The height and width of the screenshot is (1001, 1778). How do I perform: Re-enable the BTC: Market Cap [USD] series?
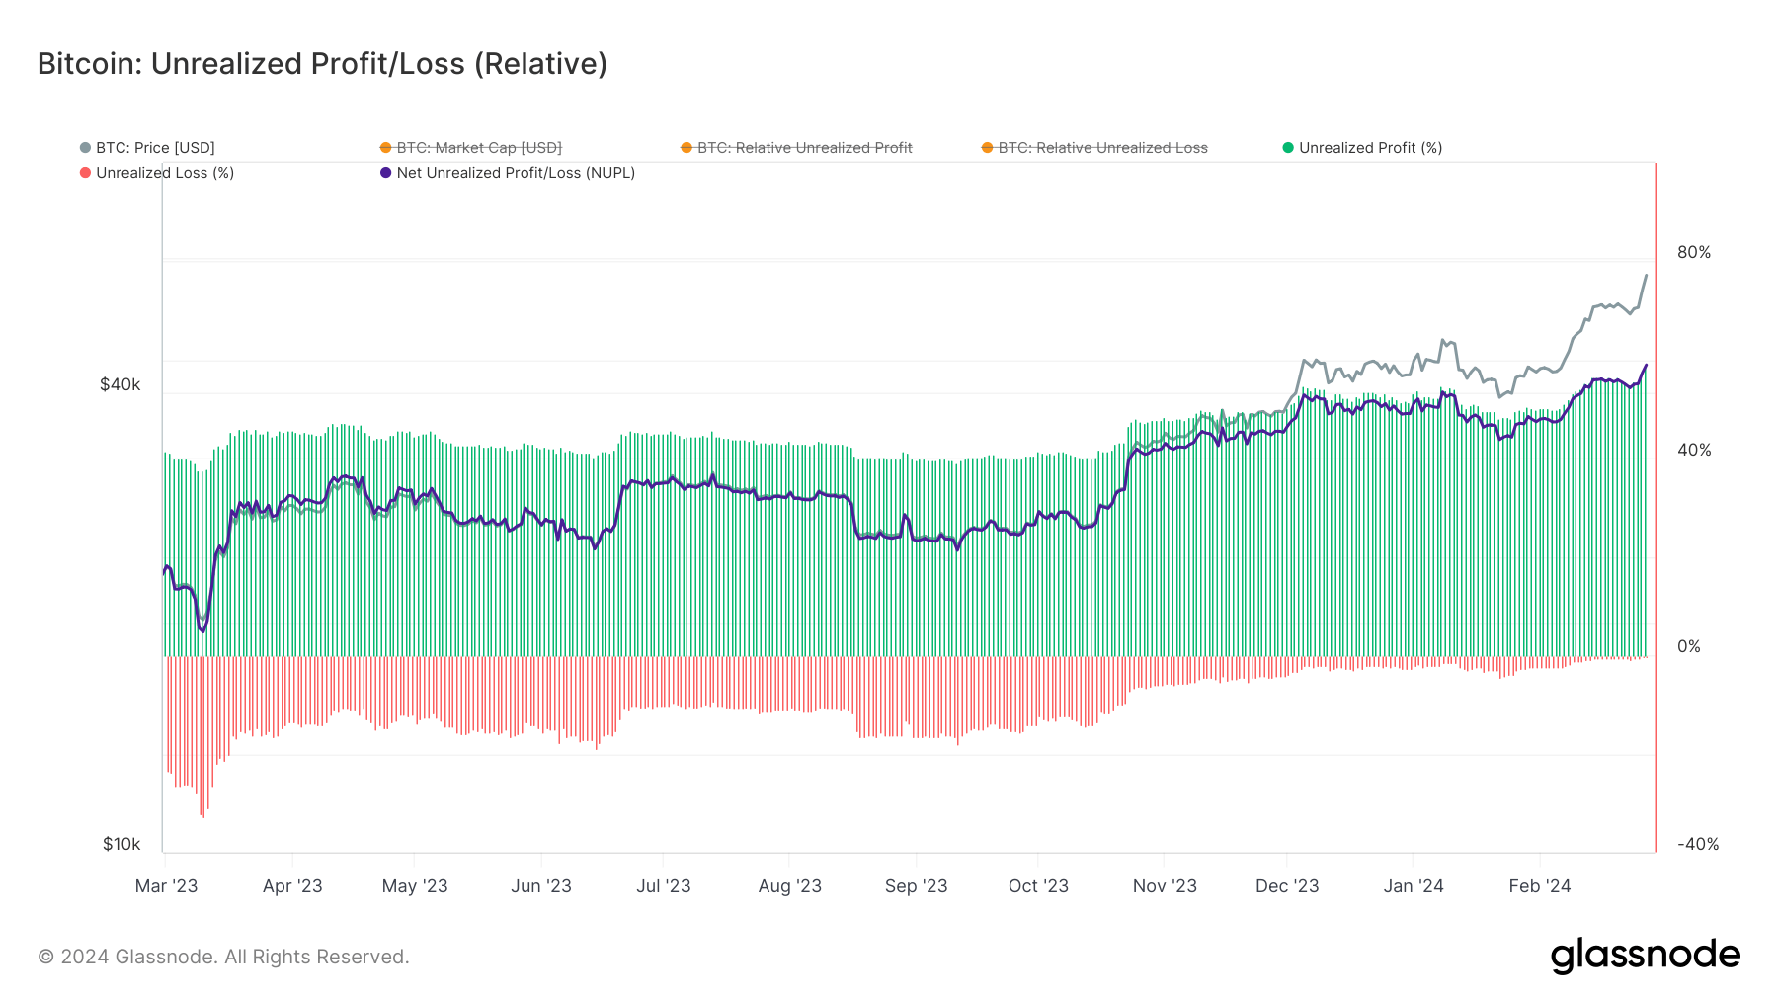479,147
